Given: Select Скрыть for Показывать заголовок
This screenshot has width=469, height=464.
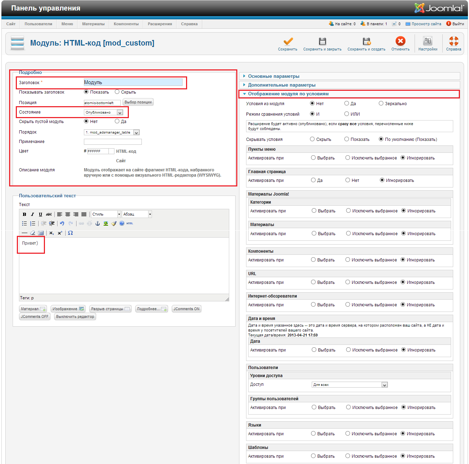Looking at the screenshot, I should click(117, 92).
